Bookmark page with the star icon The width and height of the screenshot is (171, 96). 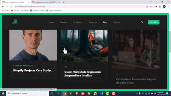tap(151, 6)
